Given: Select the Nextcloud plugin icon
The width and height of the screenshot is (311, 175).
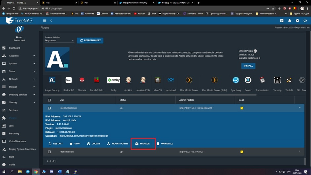Looking at the screenshot, I should click(x=171, y=80).
